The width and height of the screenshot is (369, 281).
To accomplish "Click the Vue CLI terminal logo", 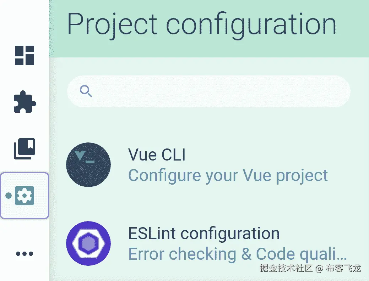I will pos(88,164).
